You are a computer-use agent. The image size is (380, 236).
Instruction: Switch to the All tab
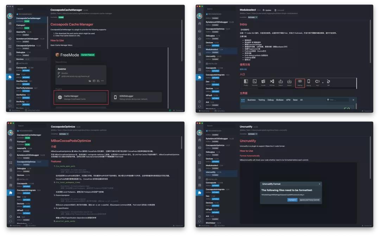[301, 100]
